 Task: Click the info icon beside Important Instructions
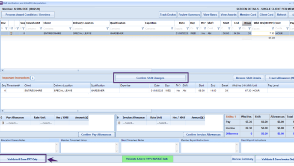(x=33, y=78)
